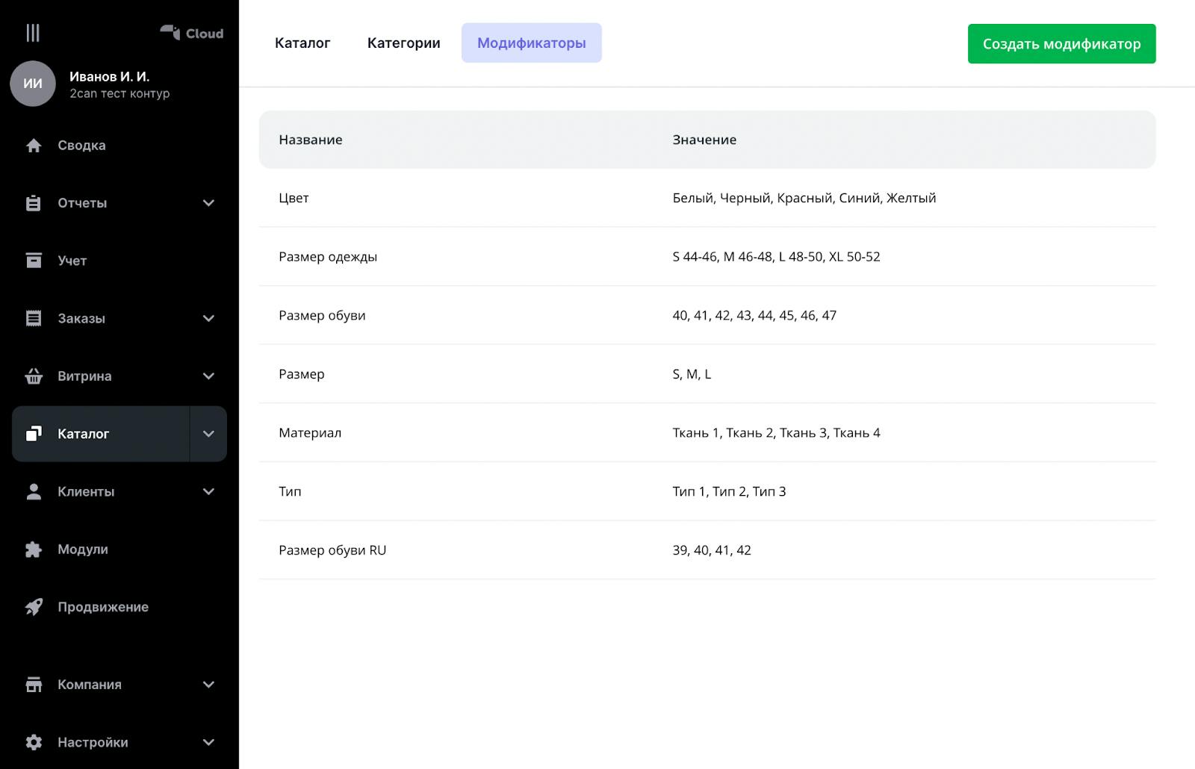Expand the Витрина submenu chevron
This screenshot has width=1195, height=769.
point(208,376)
